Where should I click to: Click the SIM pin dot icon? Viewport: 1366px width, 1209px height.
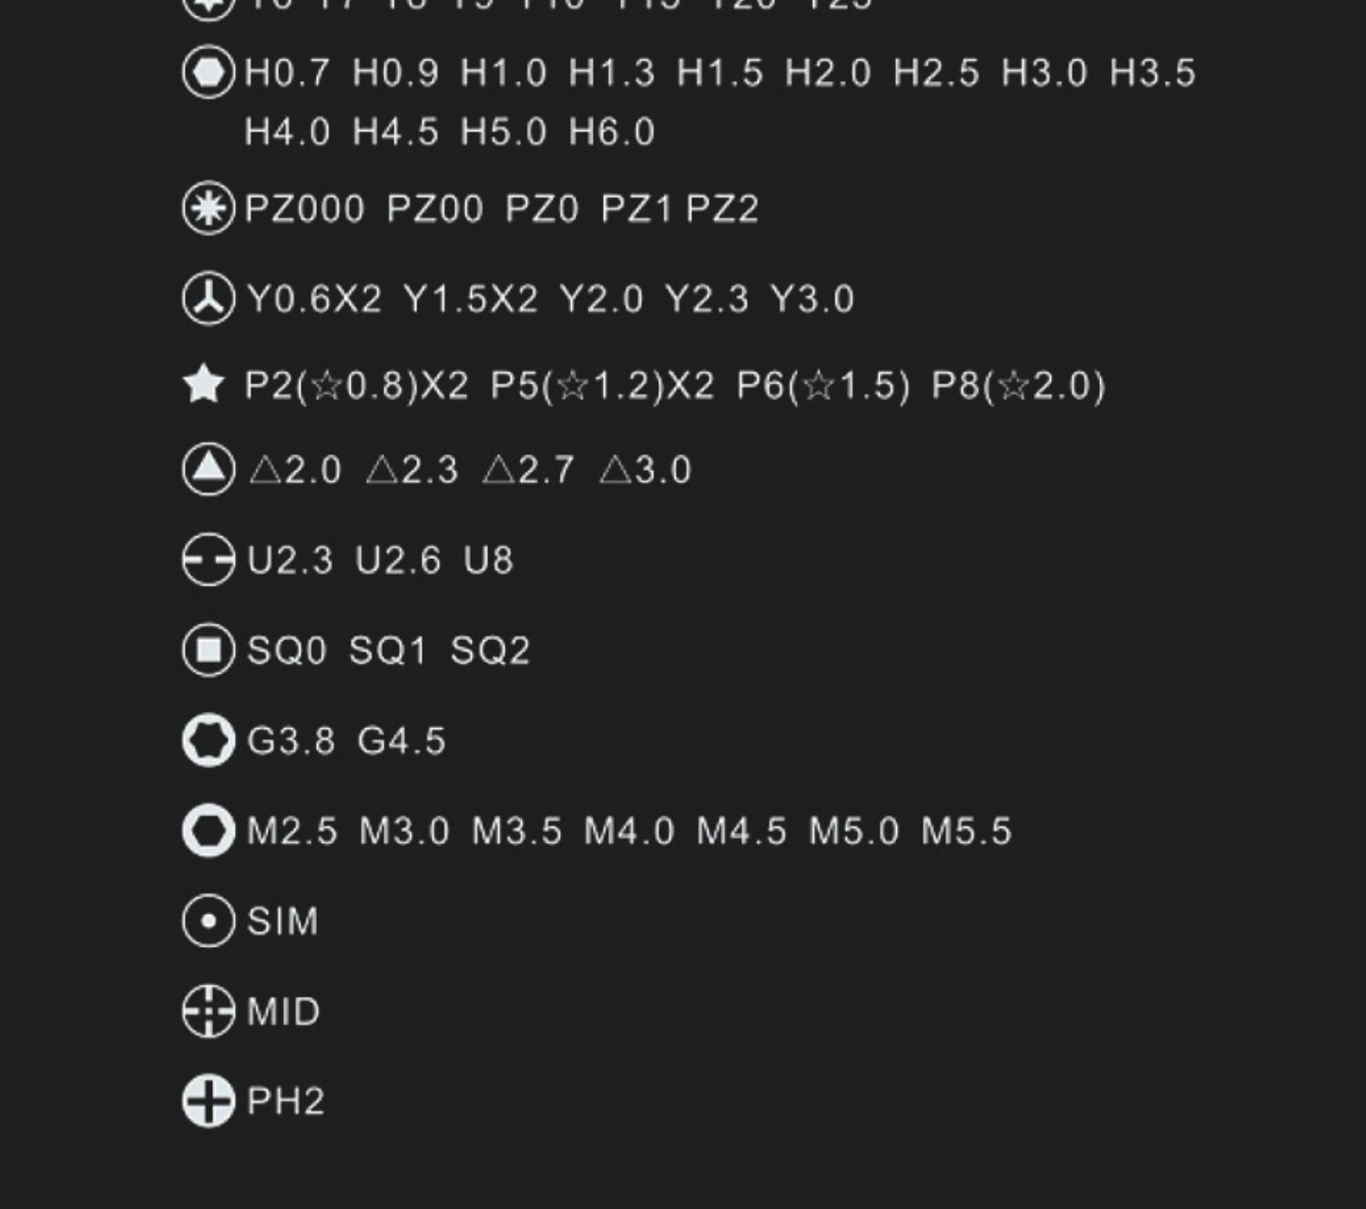pyautogui.click(x=209, y=920)
